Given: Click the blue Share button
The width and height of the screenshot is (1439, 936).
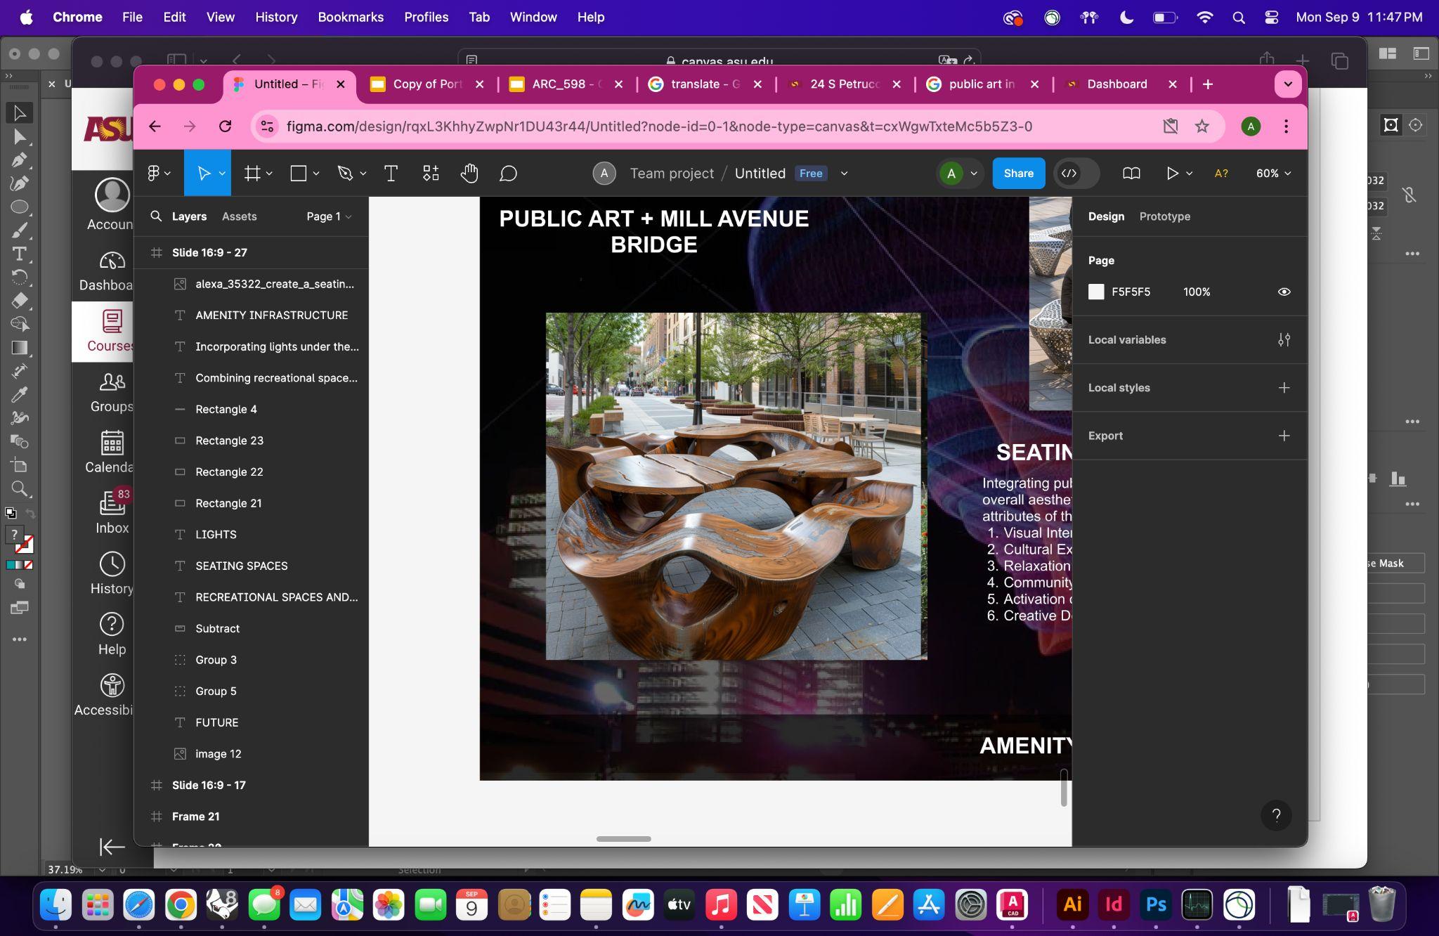Looking at the screenshot, I should [1018, 174].
